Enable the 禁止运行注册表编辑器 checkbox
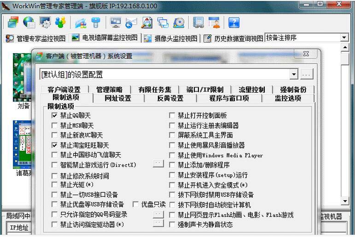This screenshot has height=237, width=355. (172, 125)
